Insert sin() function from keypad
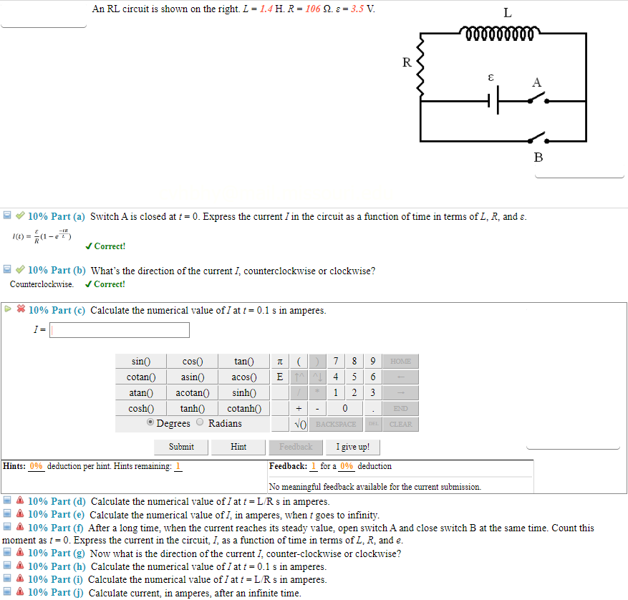This screenshot has height=600, width=628. pyautogui.click(x=141, y=362)
